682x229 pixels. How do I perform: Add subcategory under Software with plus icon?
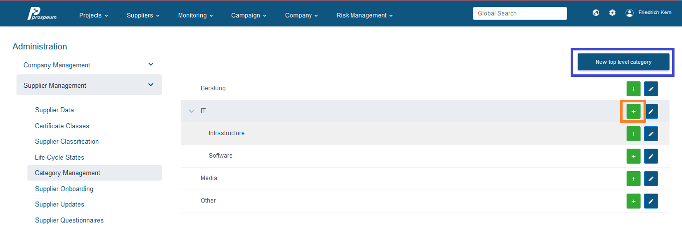tap(633, 156)
